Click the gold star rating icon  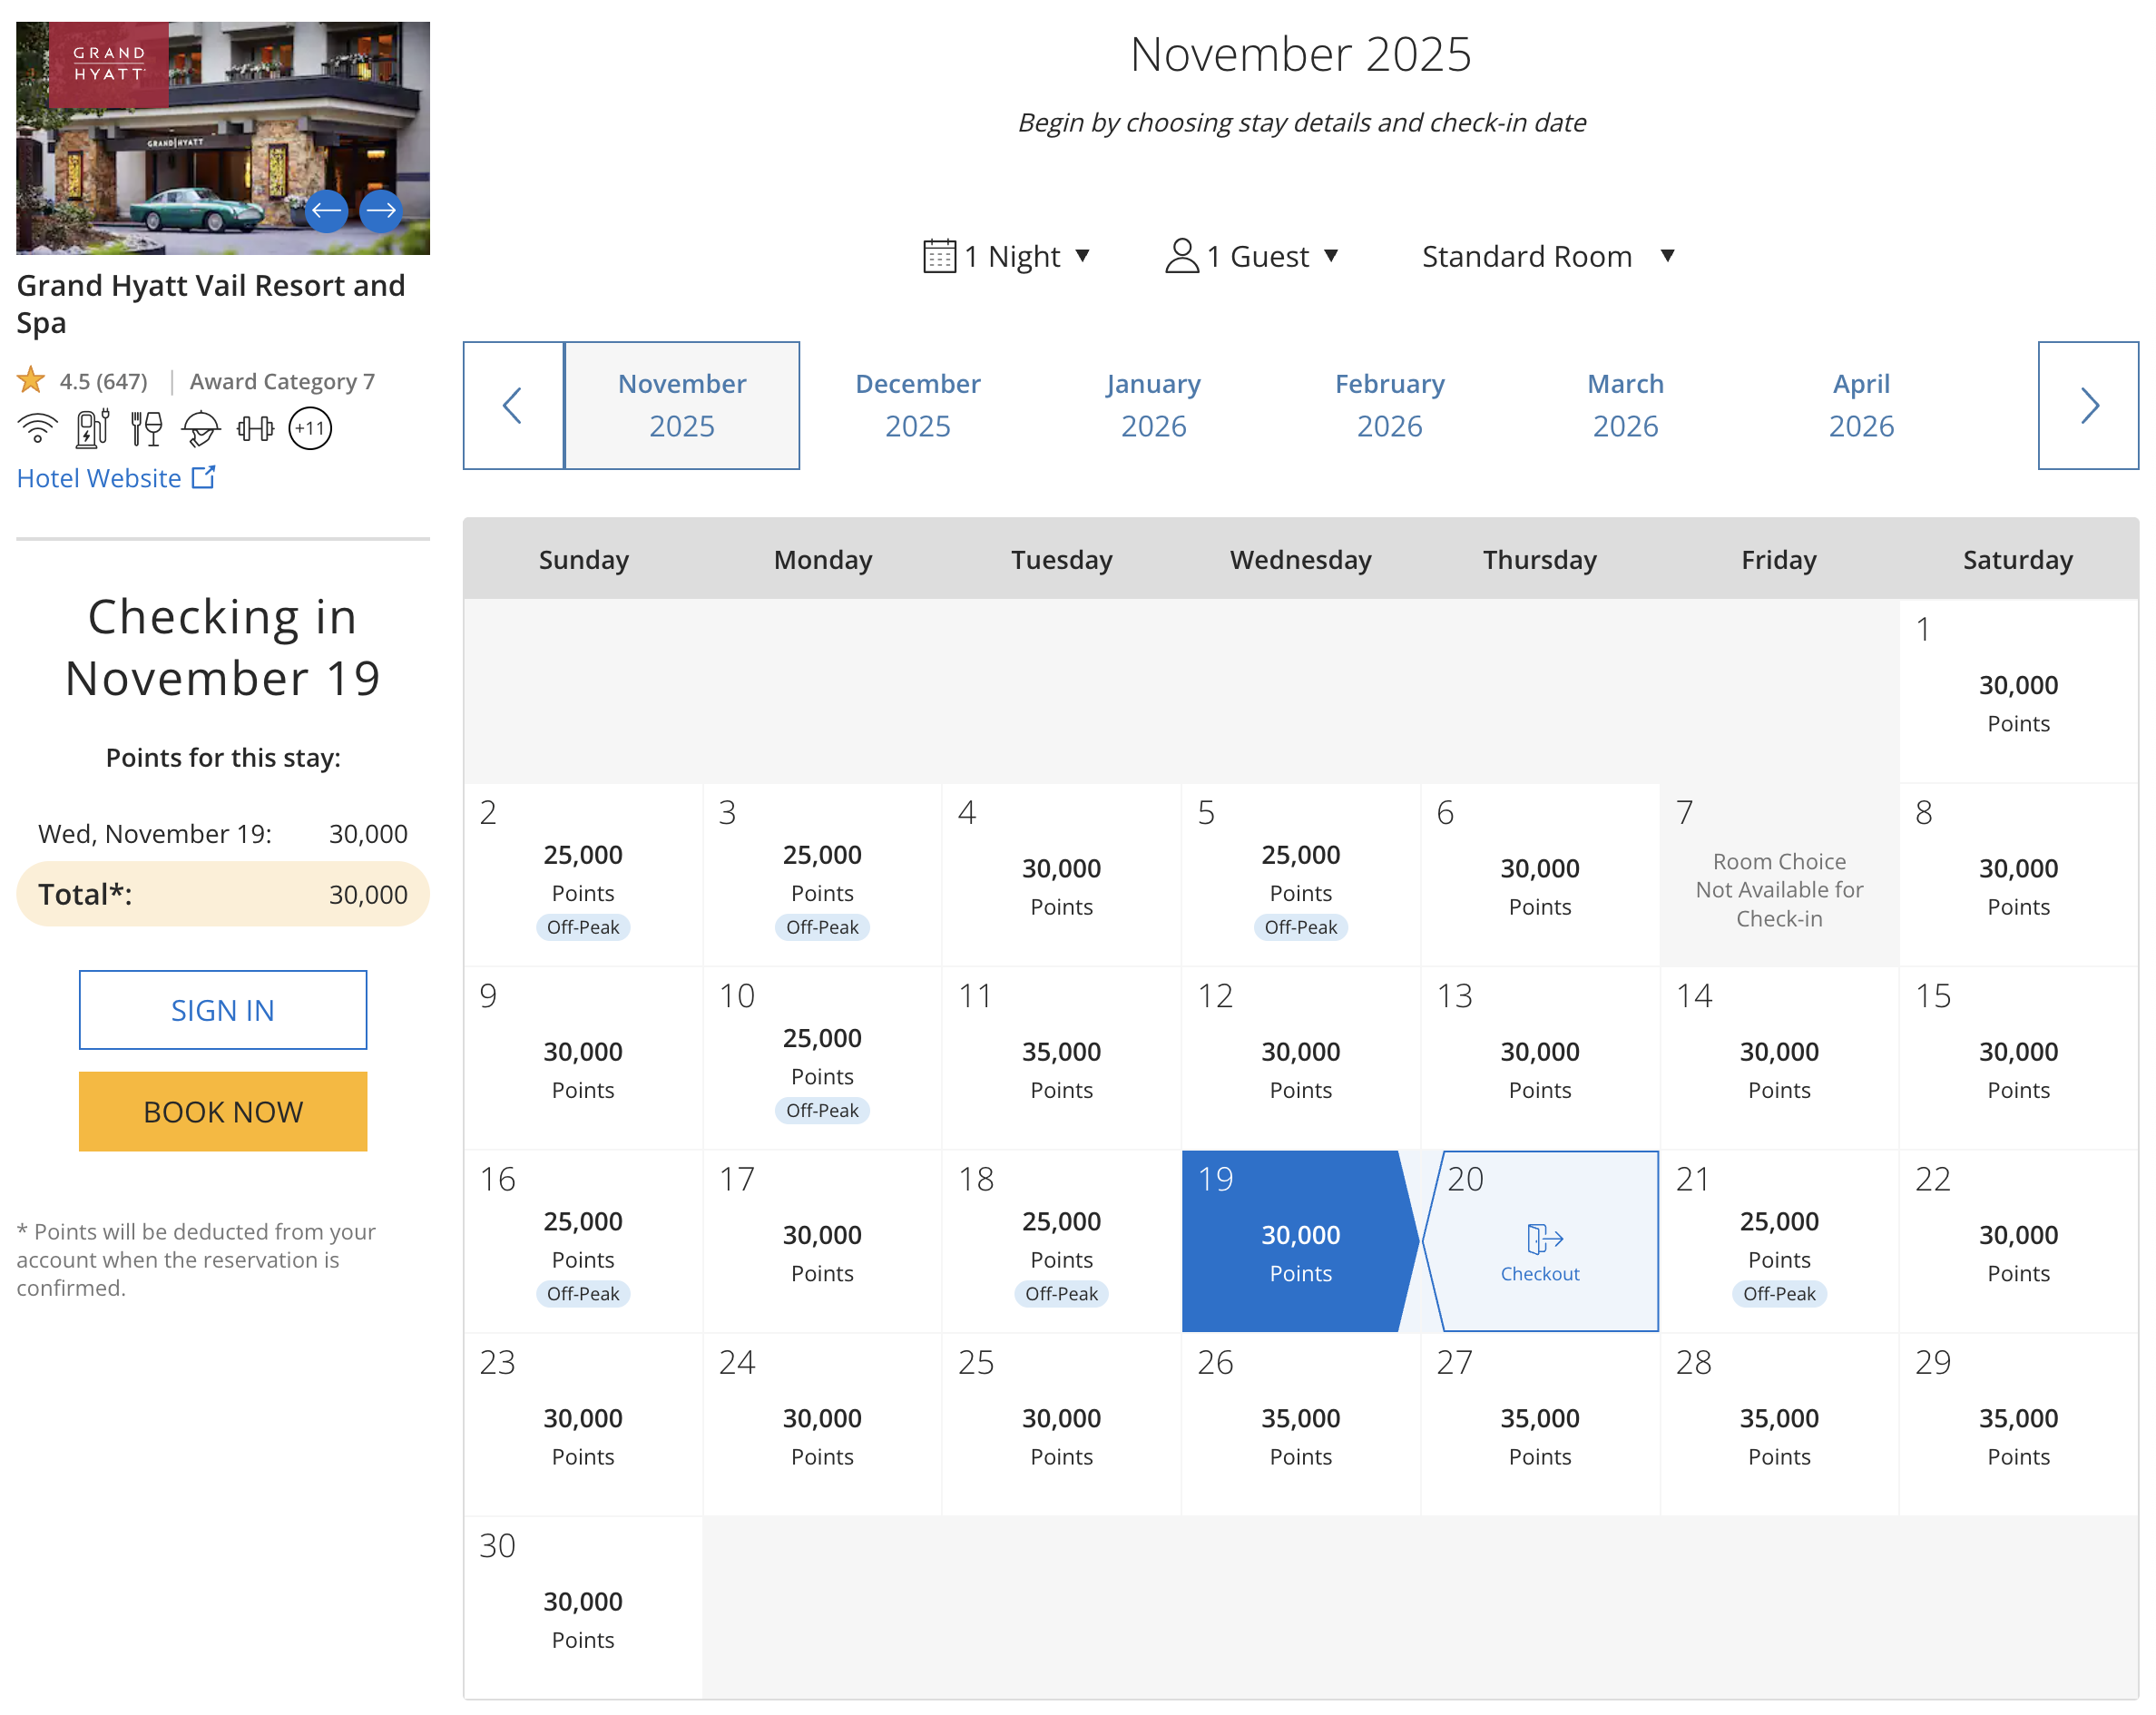tap(31, 381)
